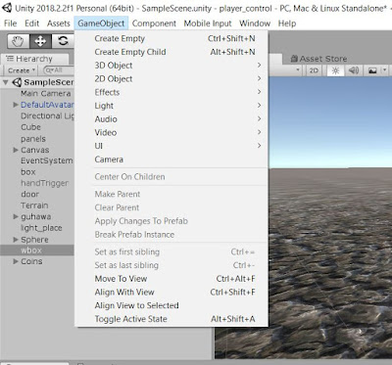Toggle scene audio speaker icon
392x365 pixels.
tap(354, 70)
